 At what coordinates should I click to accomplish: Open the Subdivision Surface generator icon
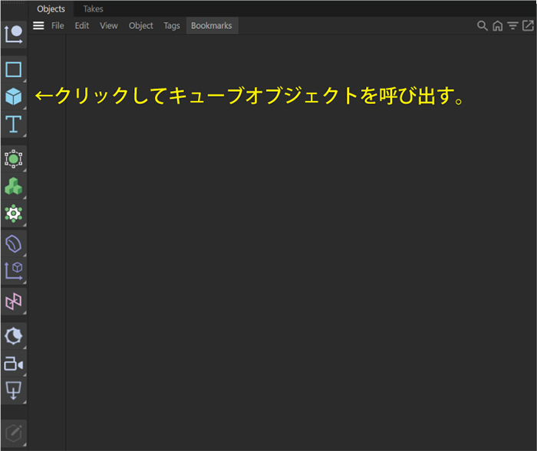click(14, 159)
